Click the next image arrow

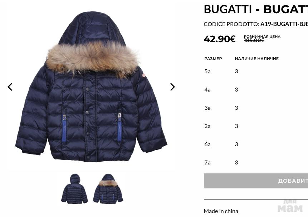point(172,87)
